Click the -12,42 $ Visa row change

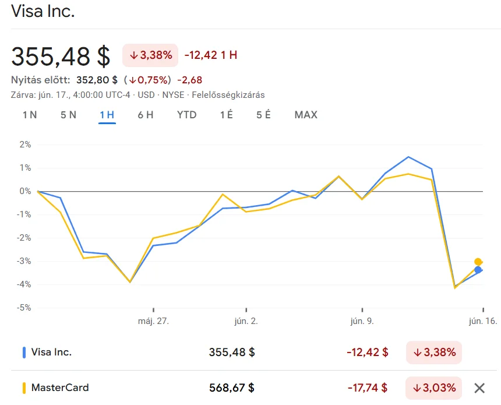coord(368,352)
